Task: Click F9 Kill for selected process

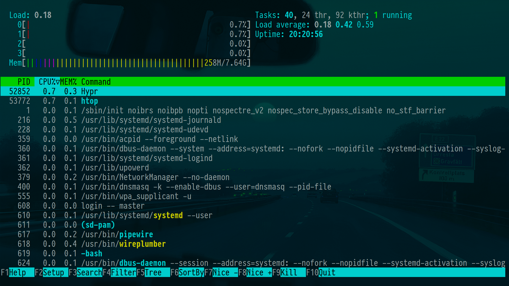Action: coord(289,272)
